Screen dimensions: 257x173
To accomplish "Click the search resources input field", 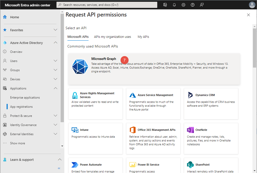I will point(107,5).
